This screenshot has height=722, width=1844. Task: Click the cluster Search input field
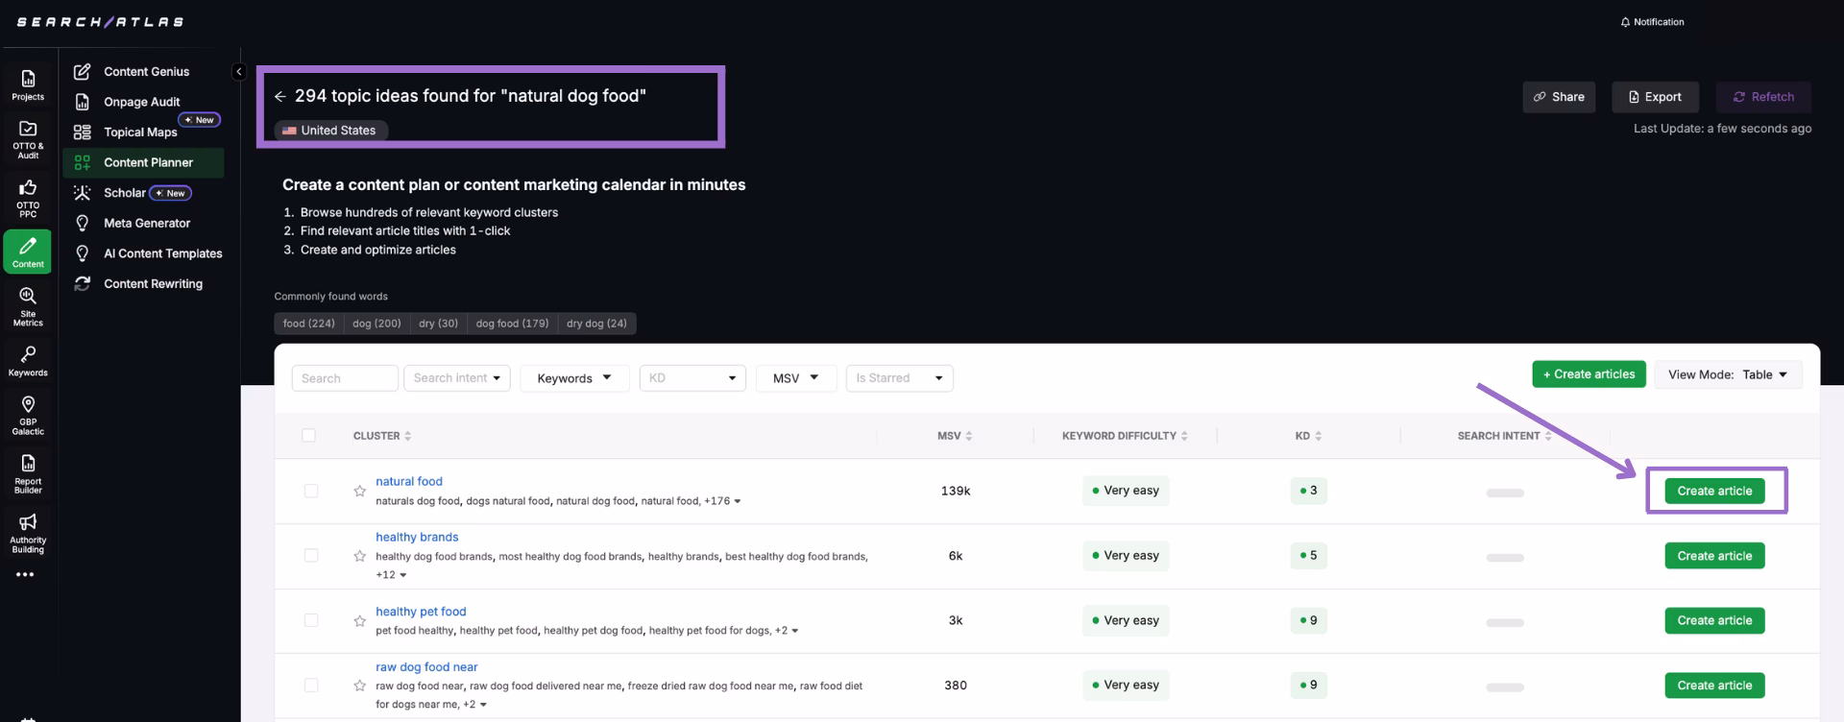pyautogui.click(x=344, y=378)
